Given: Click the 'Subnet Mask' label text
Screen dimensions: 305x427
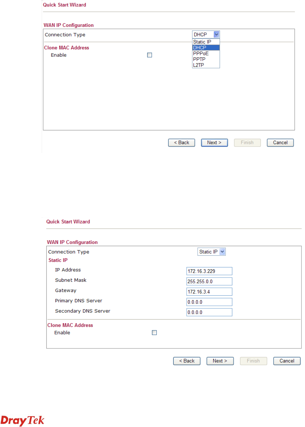Looking at the screenshot, I should tap(70, 280).
